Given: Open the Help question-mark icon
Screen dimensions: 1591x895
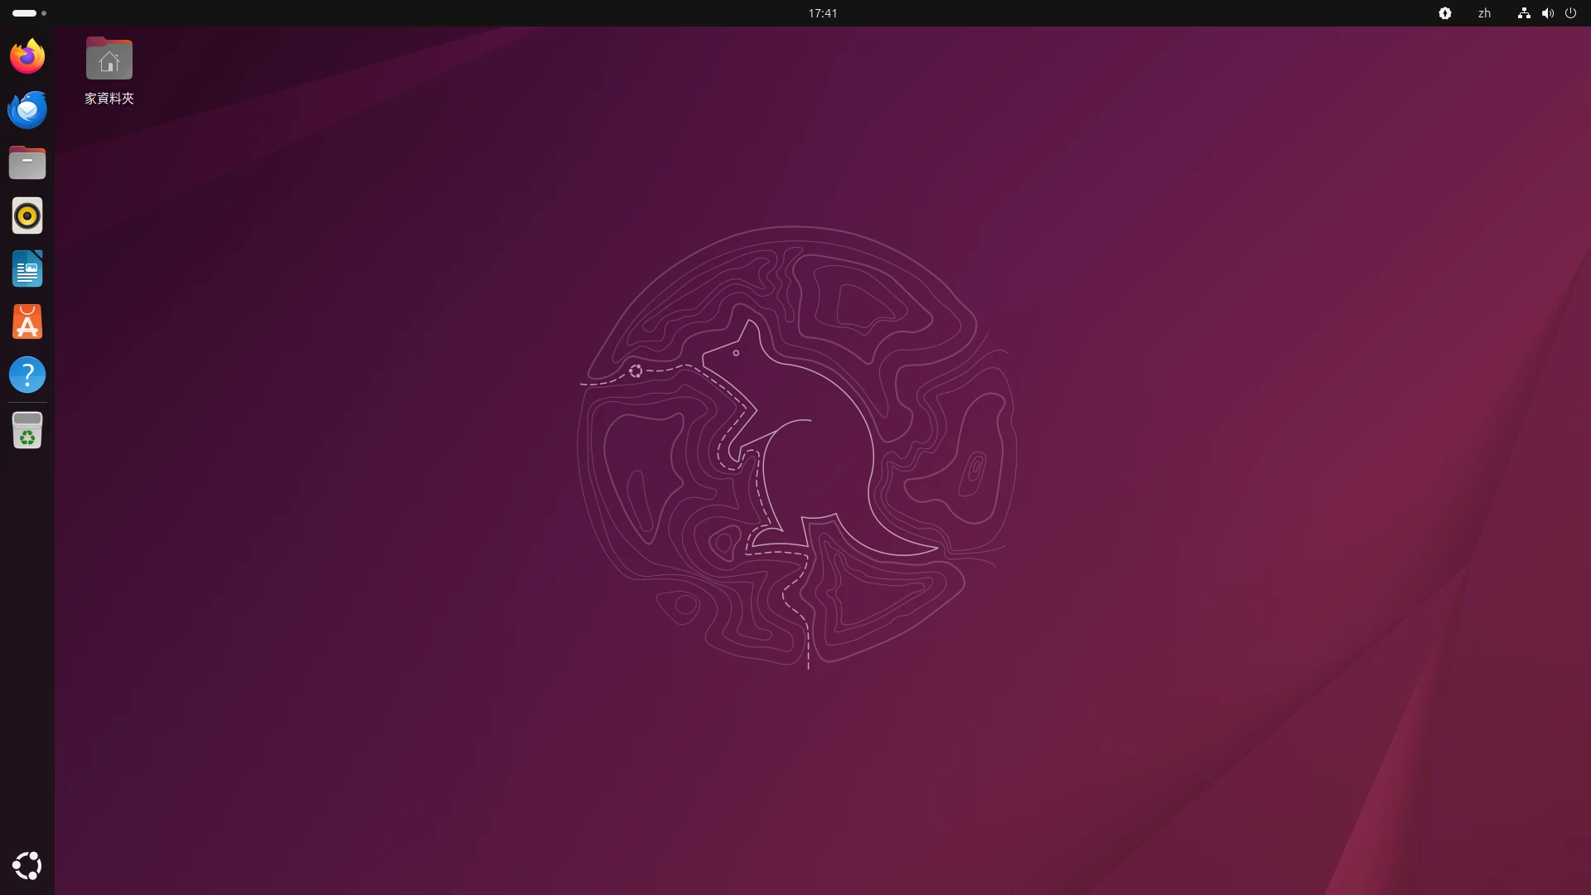Looking at the screenshot, I should (x=27, y=375).
